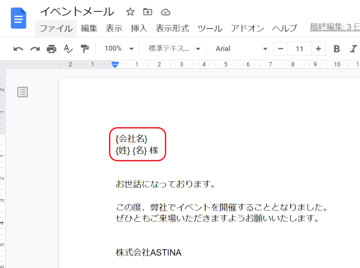Check the cloud save status icon

[165, 12]
